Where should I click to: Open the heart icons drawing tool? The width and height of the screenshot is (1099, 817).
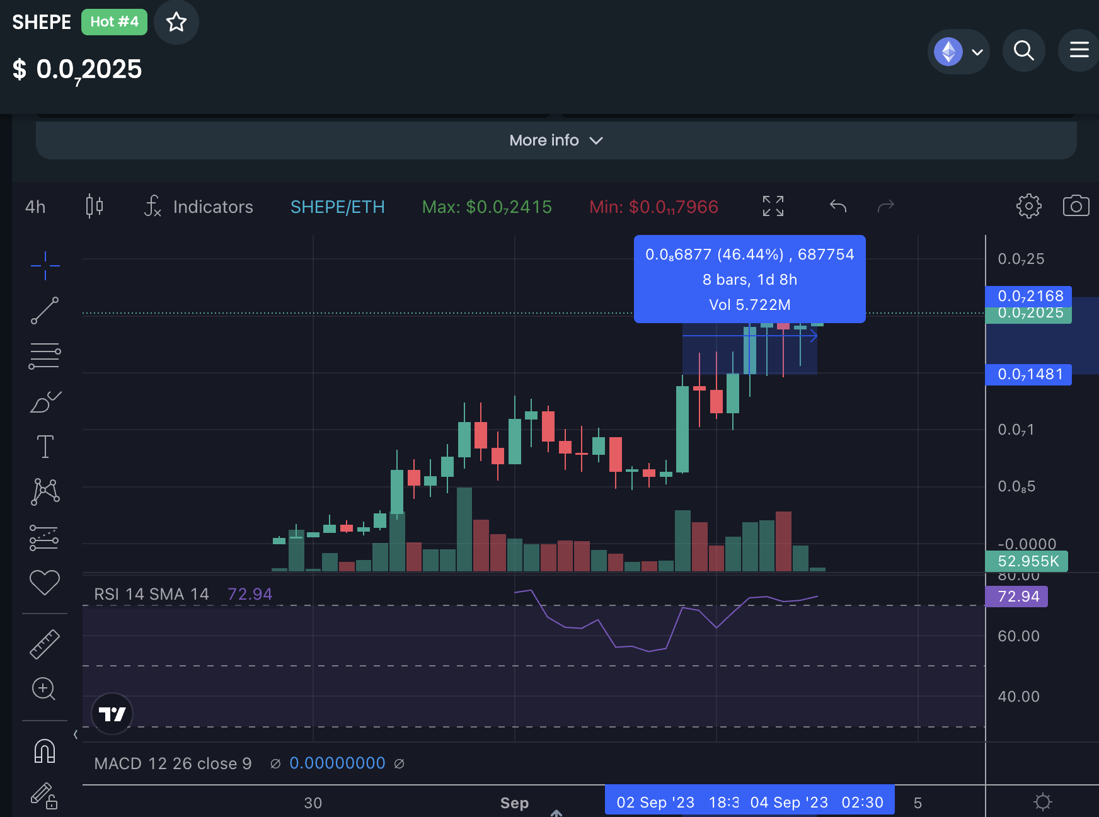tap(45, 583)
